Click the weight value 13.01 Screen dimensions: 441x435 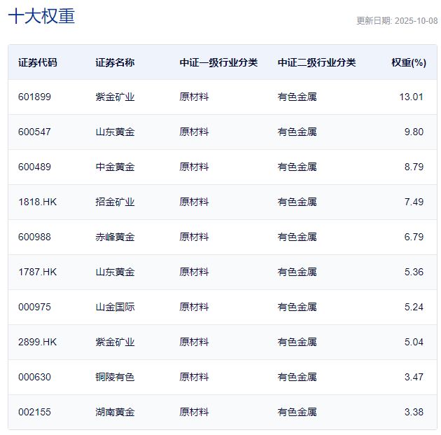[411, 97]
